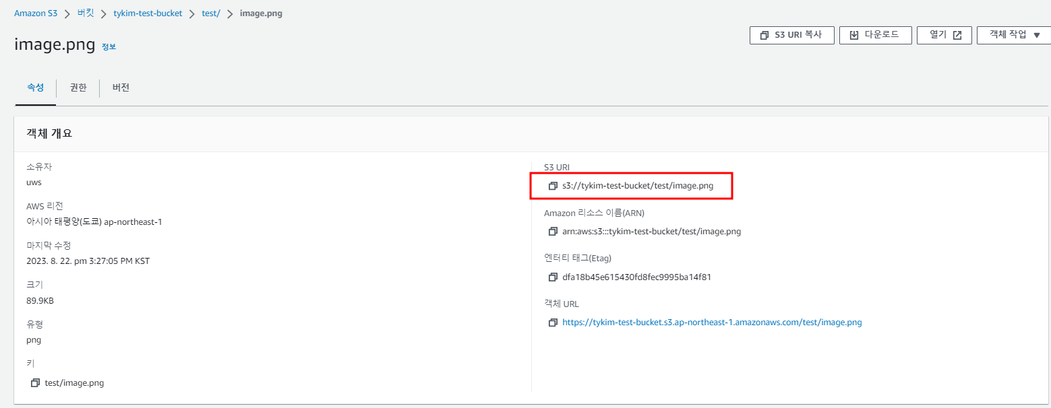Switch to the 속성 tab
This screenshot has width=1051, height=408.
click(x=36, y=88)
